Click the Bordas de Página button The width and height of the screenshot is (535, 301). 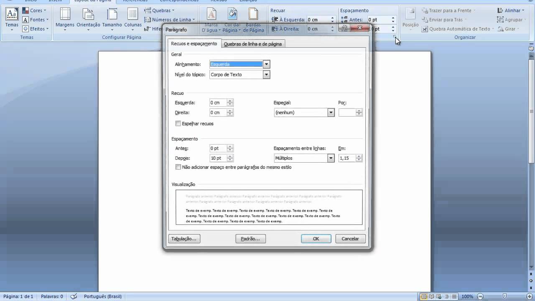(x=254, y=19)
